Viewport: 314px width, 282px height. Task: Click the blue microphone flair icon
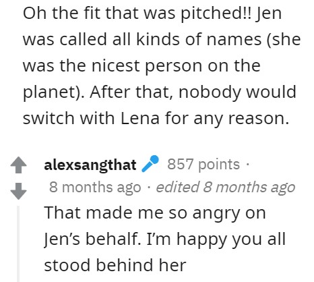(150, 164)
